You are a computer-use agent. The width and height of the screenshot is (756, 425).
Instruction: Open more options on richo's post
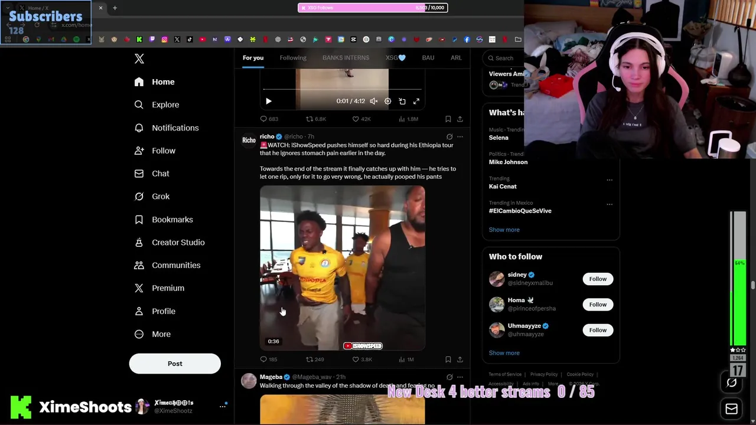pos(460,136)
